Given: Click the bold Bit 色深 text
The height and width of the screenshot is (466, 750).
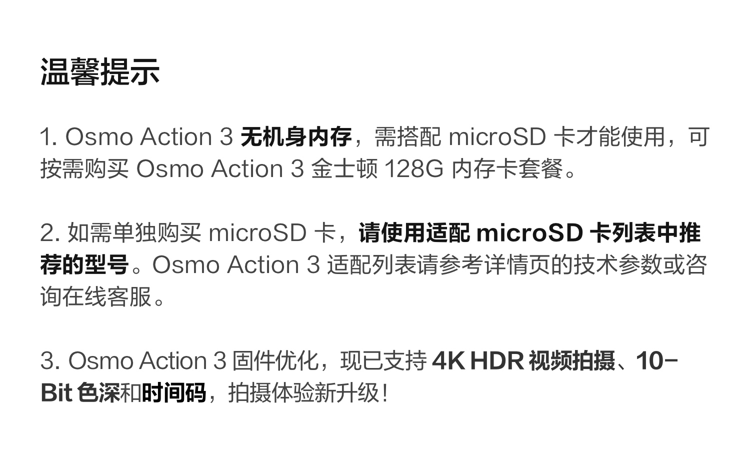Looking at the screenshot, I should [79, 393].
